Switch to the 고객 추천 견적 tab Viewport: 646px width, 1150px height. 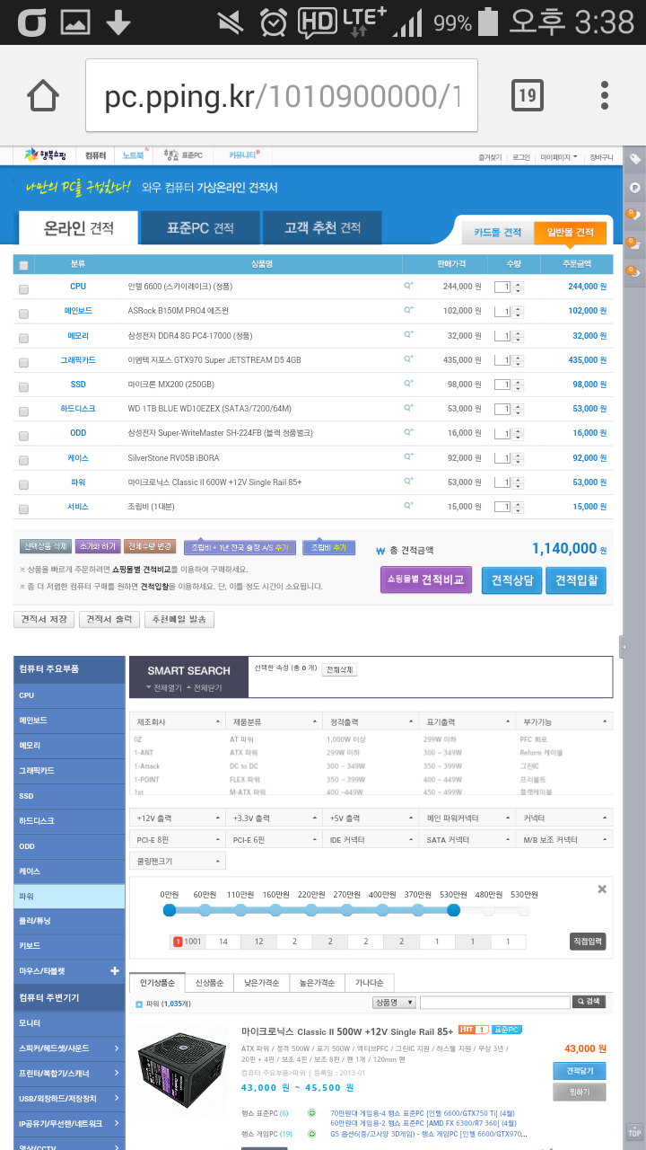tap(322, 228)
